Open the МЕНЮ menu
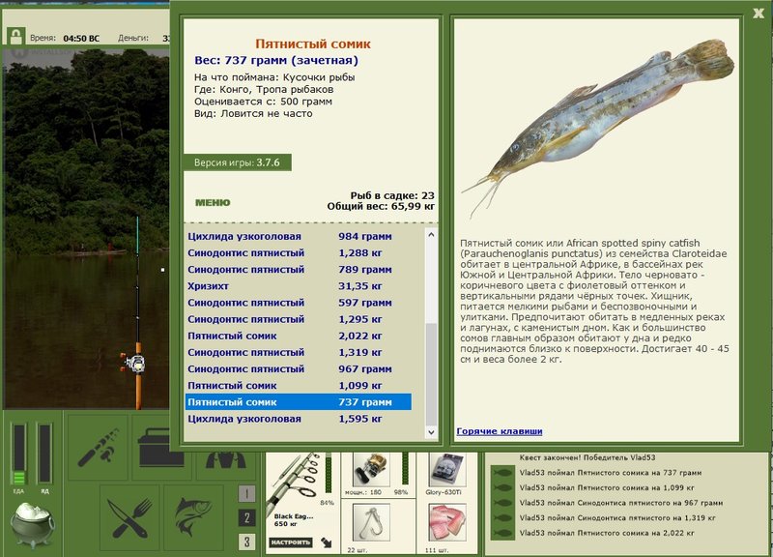Viewport: 773px width, 557px height. coord(213,202)
